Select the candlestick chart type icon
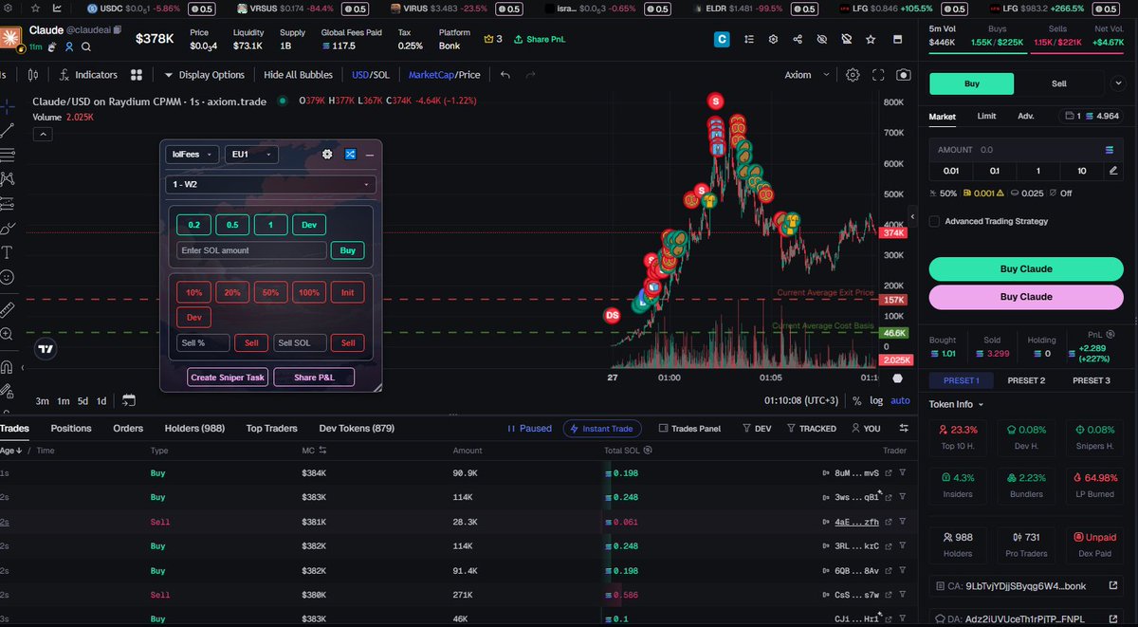 34,75
